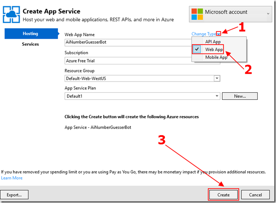Click the Subscription label
The height and width of the screenshot is (203, 276).
[x=76, y=52]
